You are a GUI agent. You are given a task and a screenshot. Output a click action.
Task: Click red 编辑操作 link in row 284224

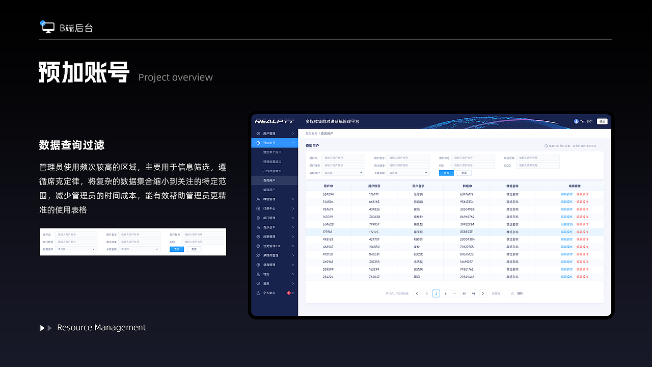582,277
